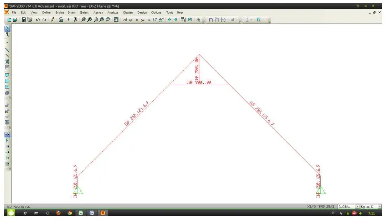386x221 pixels.
Task: Open the Draw menu
Action: [72, 12]
